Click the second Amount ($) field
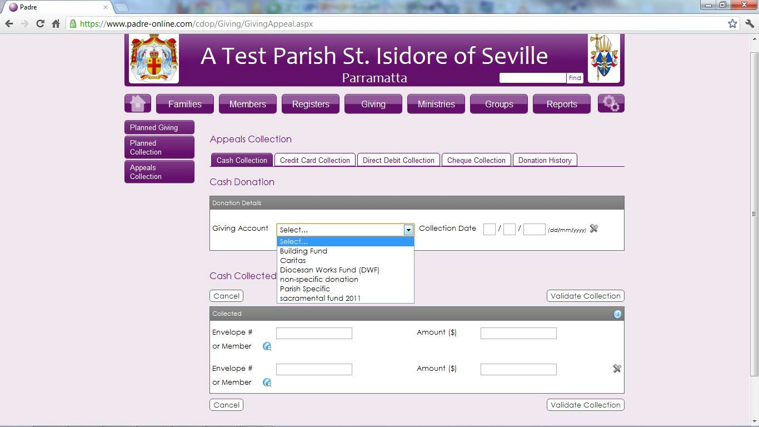 pyautogui.click(x=518, y=369)
